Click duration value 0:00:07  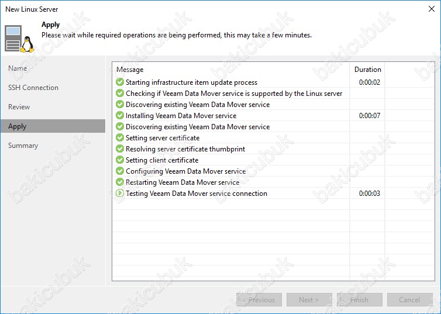[369, 115]
